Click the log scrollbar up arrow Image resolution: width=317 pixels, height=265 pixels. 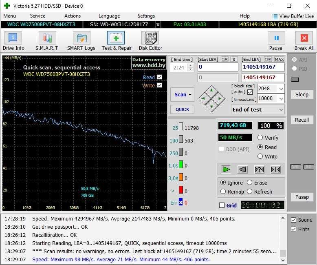(x=283, y=218)
